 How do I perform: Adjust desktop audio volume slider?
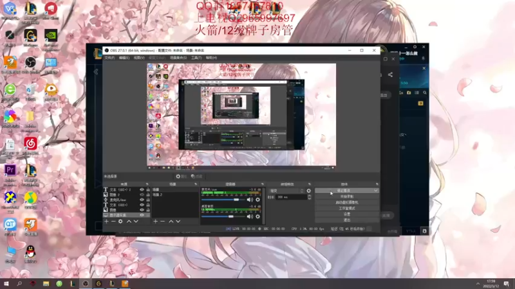coord(223,216)
